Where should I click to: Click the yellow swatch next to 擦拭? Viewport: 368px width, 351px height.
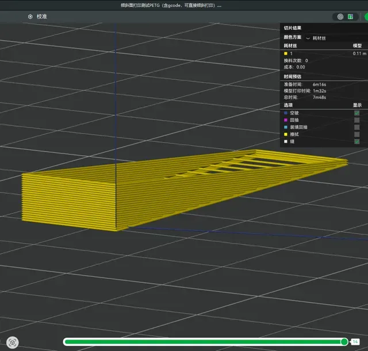(x=286, y=134)
